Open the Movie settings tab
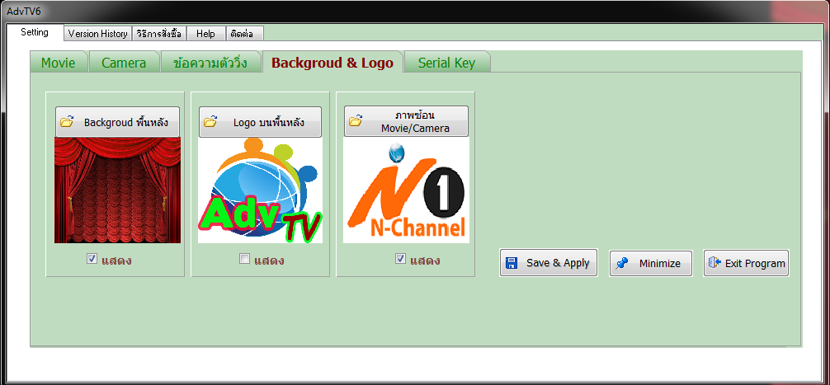Screen dimensions: 830x385 point(59,63)
